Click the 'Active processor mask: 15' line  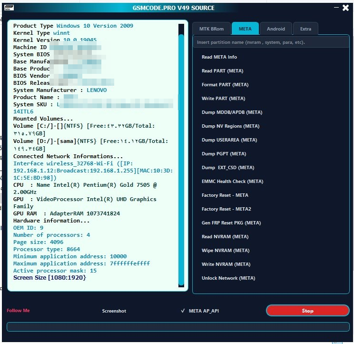click(x=55, y=271)
